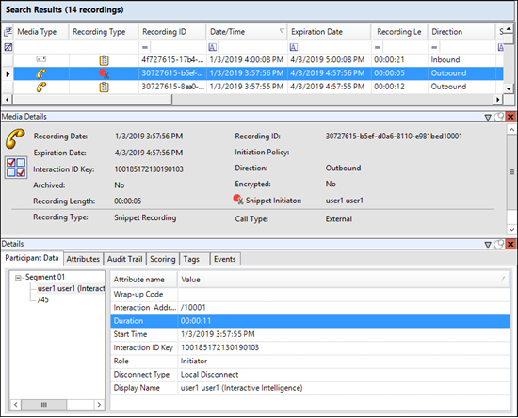Click the Expiration Date column header
The width and height of the screenshot is (518, 418).
[x=330, y=32]
